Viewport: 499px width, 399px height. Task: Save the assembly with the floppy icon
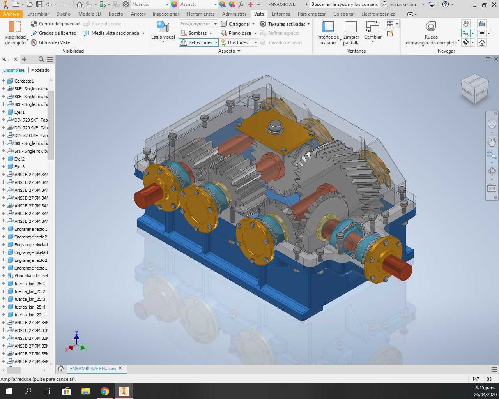[x=39, y=4]
